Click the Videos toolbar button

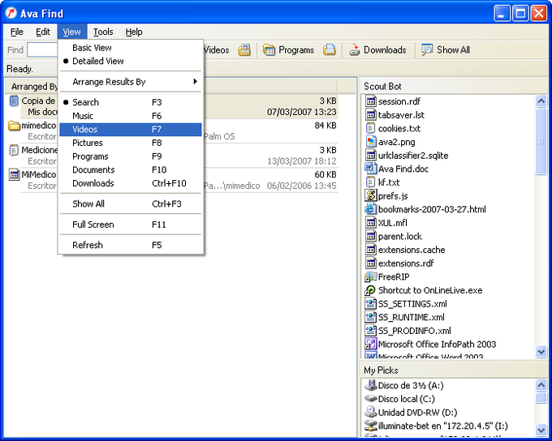pos(216,50)
